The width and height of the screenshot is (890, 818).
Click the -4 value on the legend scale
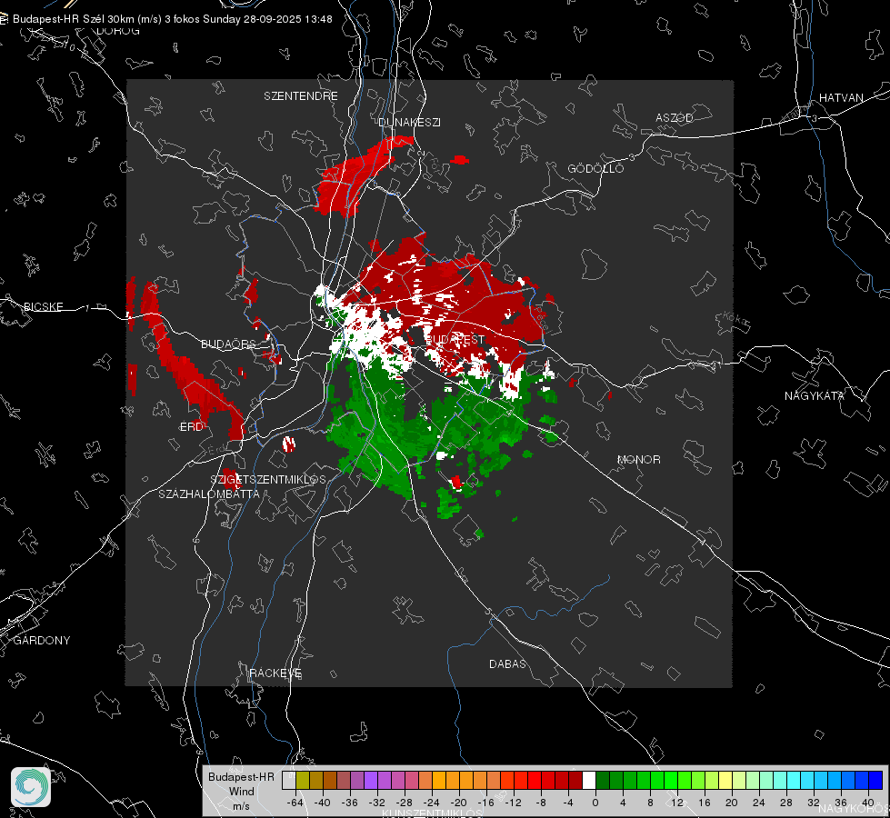pyautogui.click(x=568, y=803)
